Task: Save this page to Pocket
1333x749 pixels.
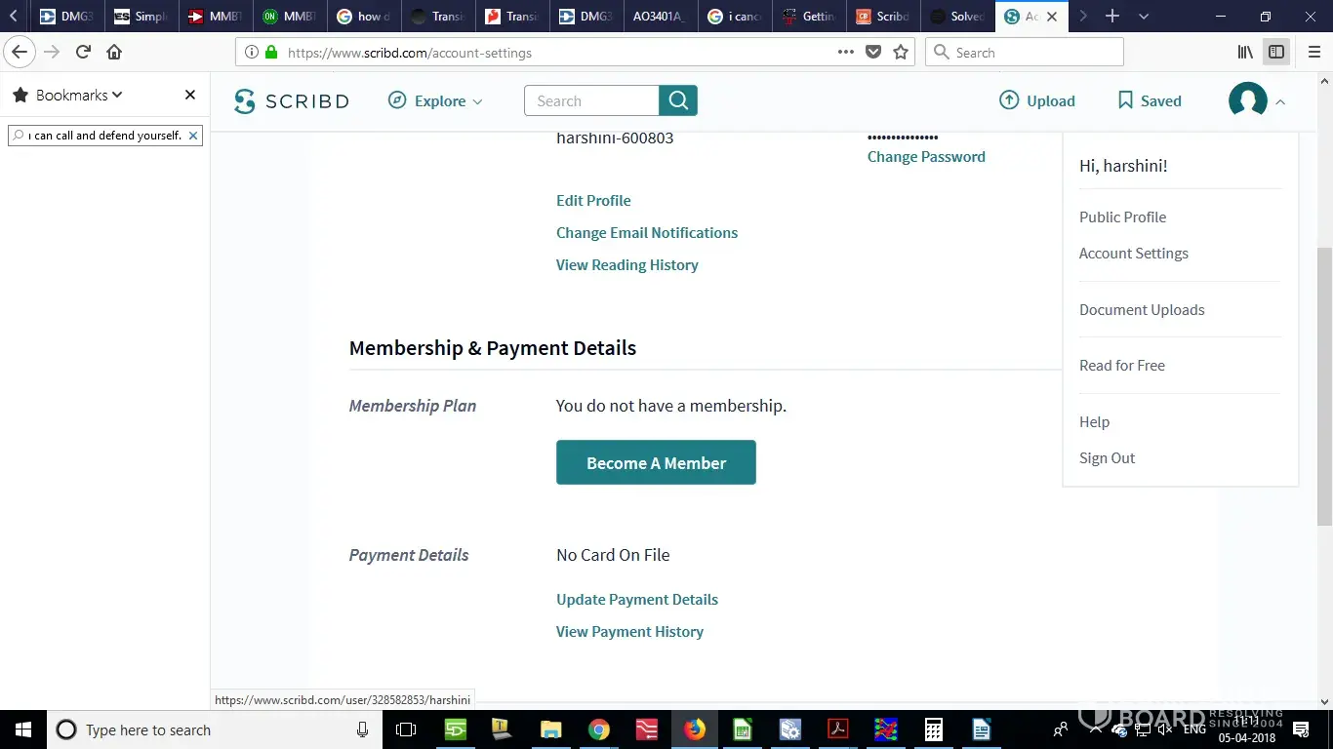Action: click(x=873, y=53)
